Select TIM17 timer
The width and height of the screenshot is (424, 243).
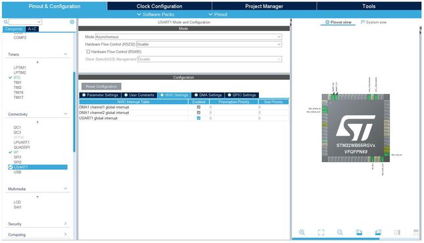point(18,97)
